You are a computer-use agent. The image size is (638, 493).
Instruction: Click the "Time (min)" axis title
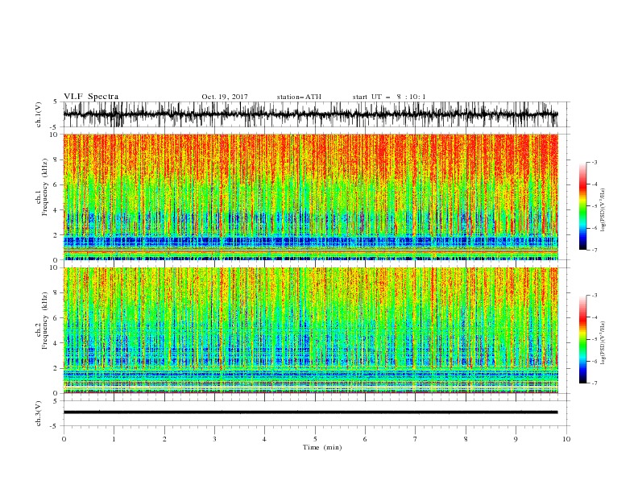point(322,447)
